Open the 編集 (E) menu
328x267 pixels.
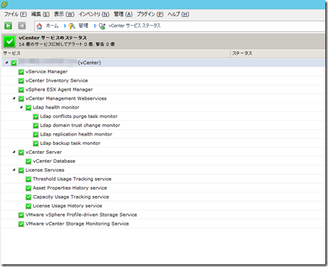coord(40,14)
